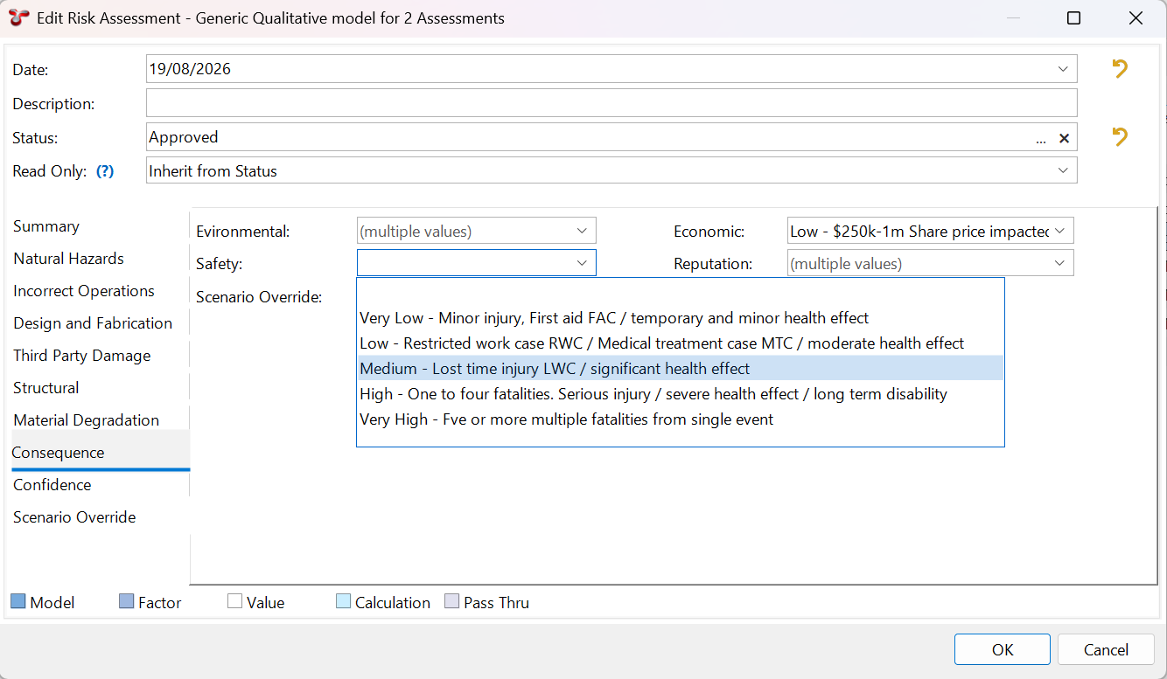The height and width of the screenshot is (679, 1167).
Task: Click the Value legend swatch
Action: coord(234,601)
